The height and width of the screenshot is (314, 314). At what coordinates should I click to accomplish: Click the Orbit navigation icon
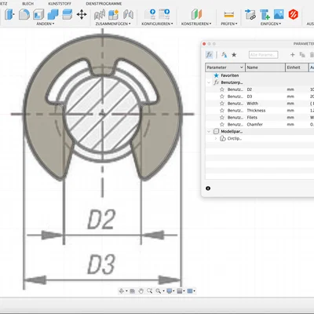pos(121,290)
